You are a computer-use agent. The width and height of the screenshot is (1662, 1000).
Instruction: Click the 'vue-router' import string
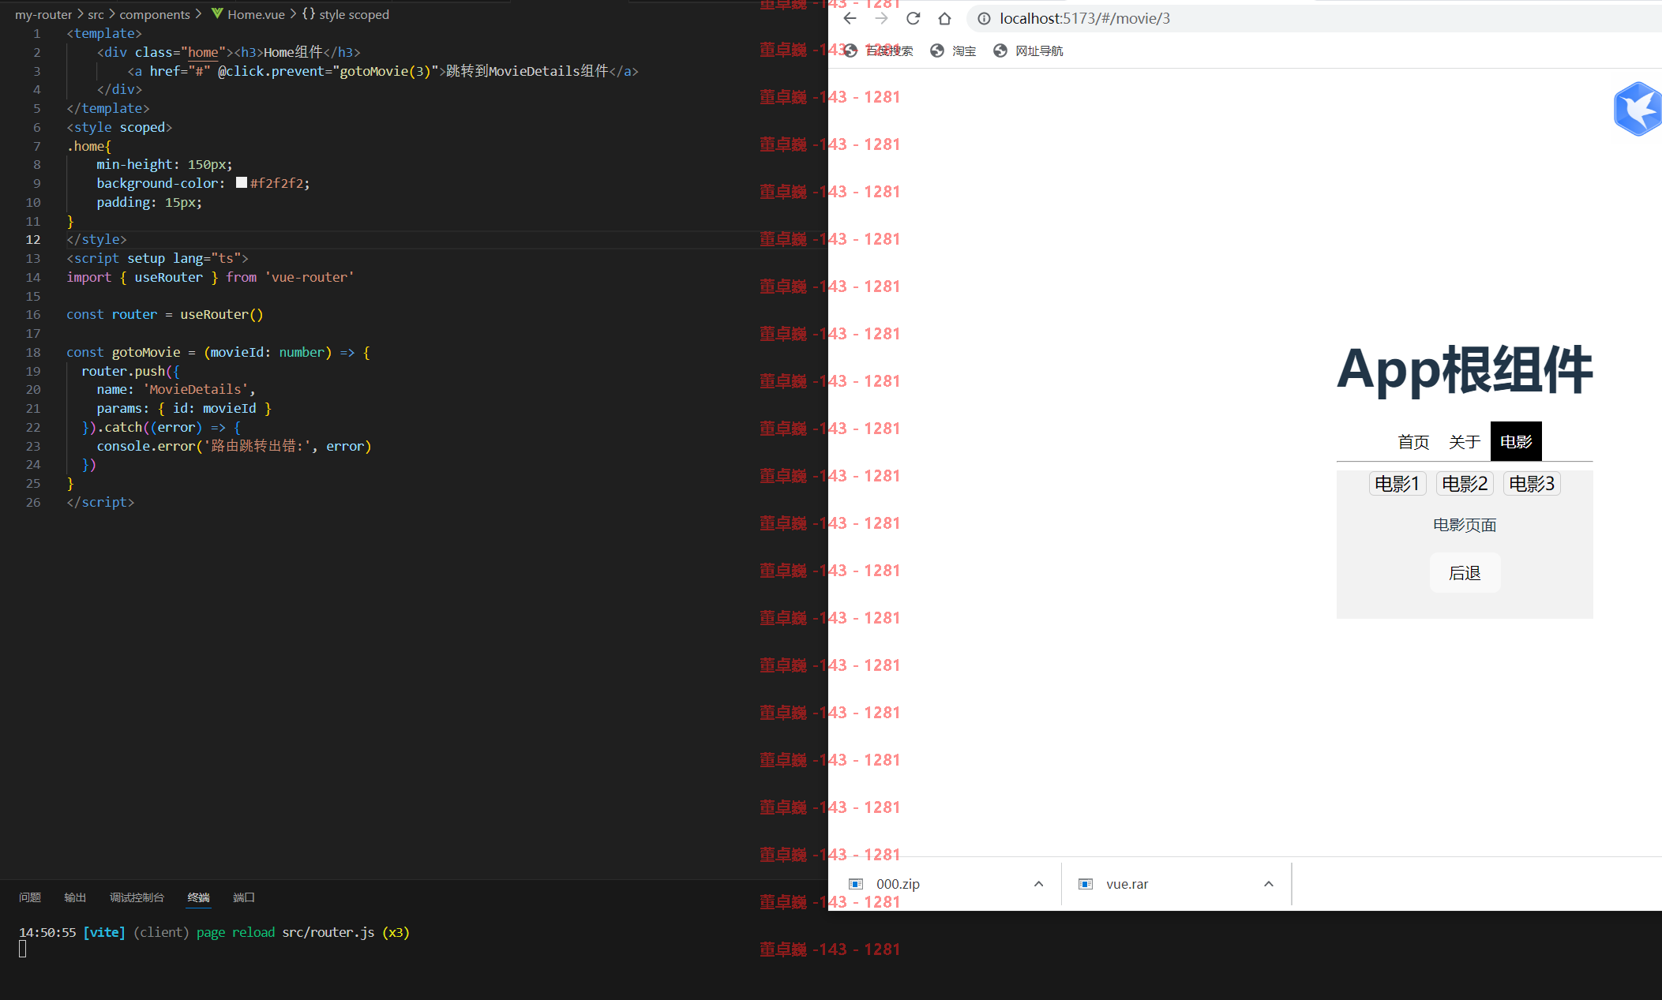[310, 277]
